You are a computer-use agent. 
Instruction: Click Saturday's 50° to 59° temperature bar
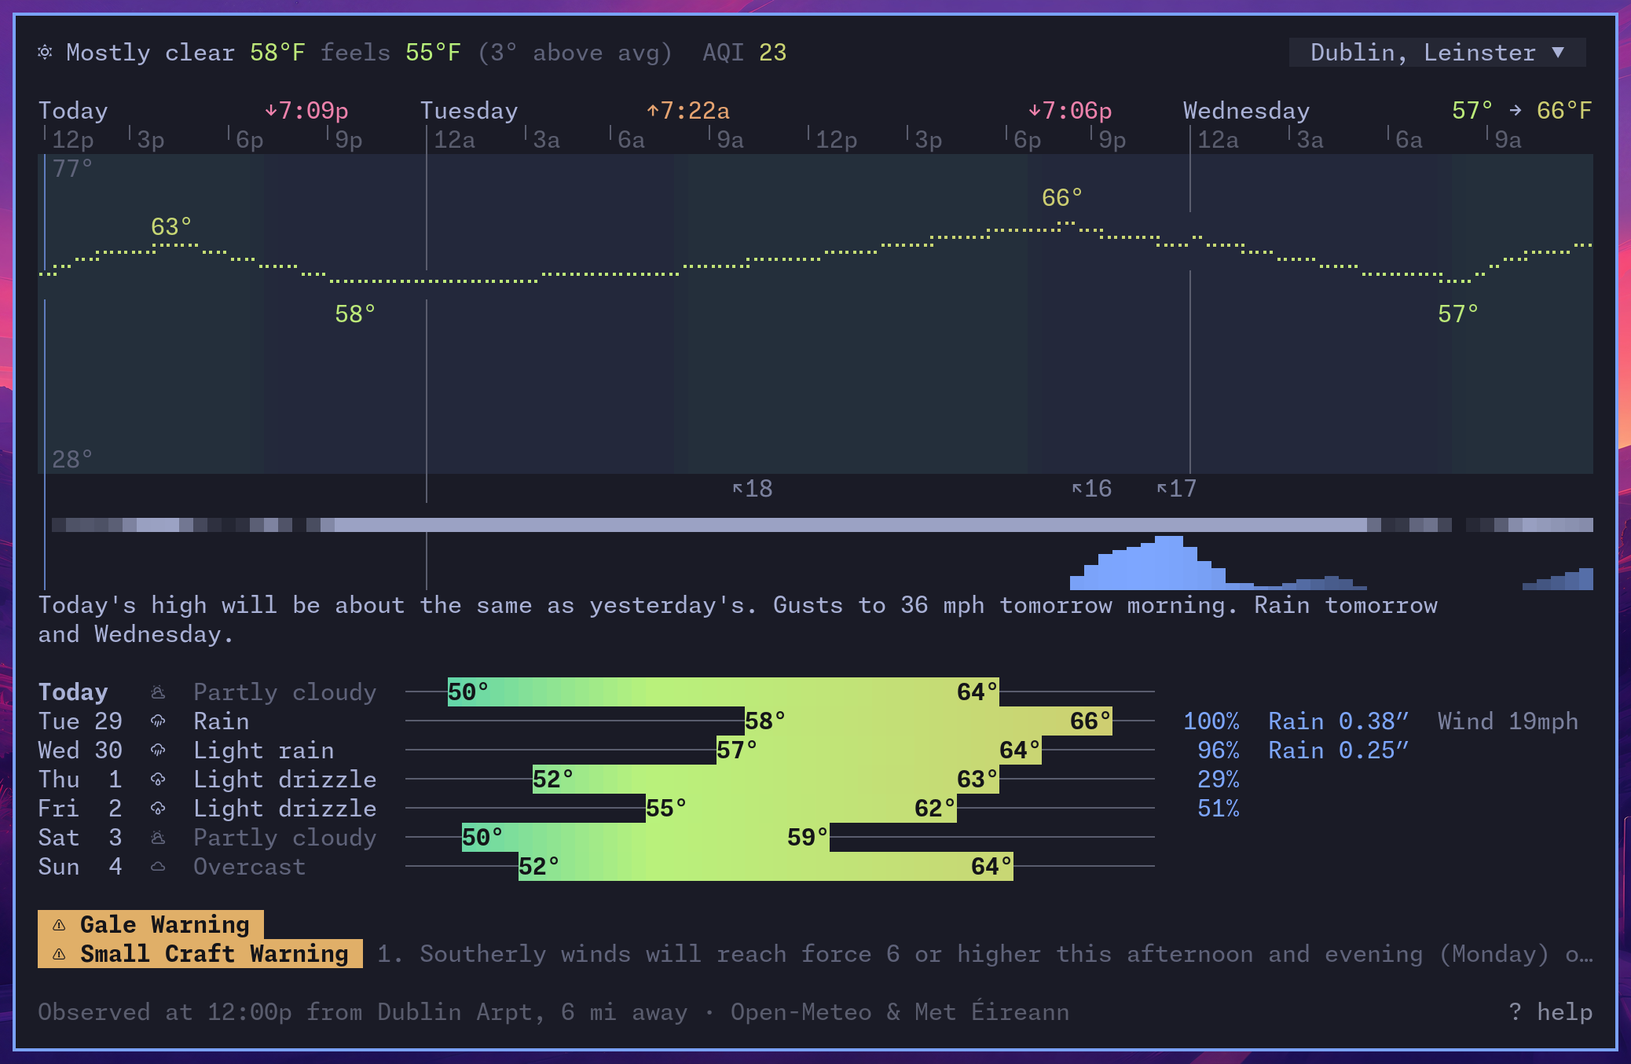coord(646,838)
